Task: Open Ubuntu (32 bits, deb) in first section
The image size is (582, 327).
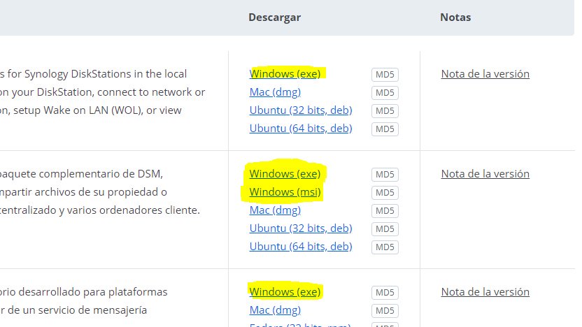Action: (301, 110)
